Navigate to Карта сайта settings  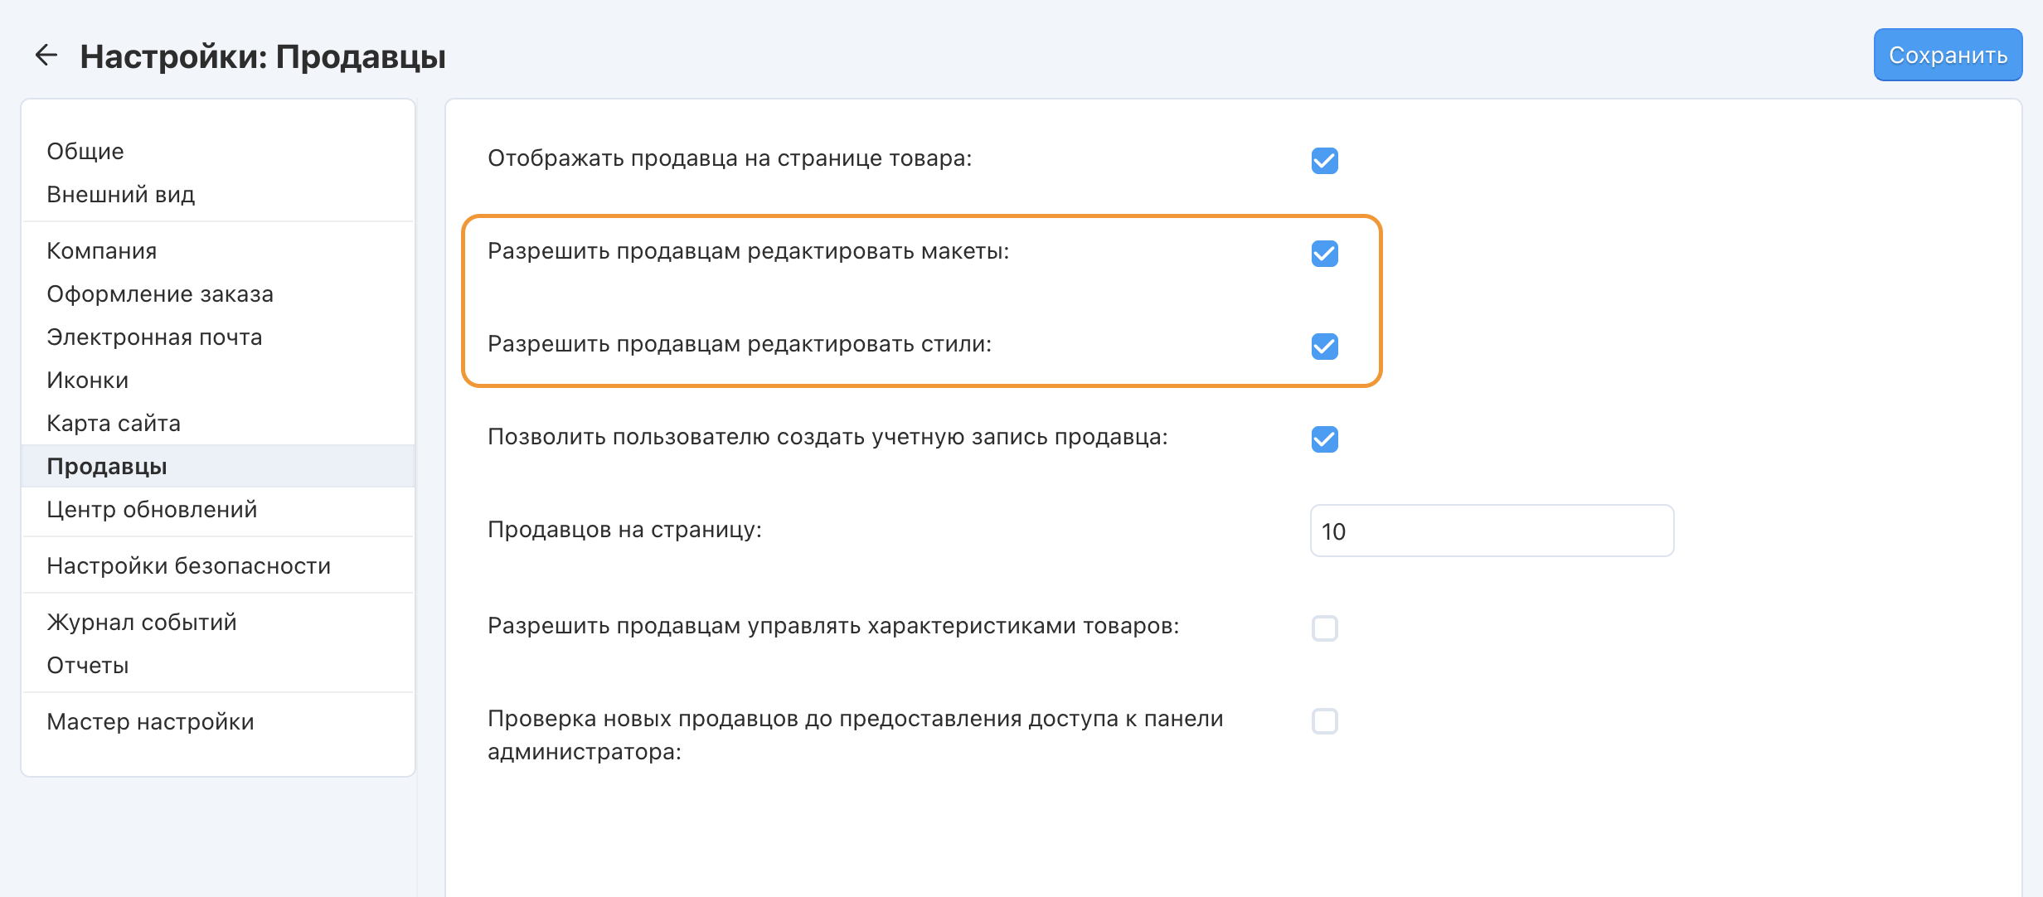114,424
